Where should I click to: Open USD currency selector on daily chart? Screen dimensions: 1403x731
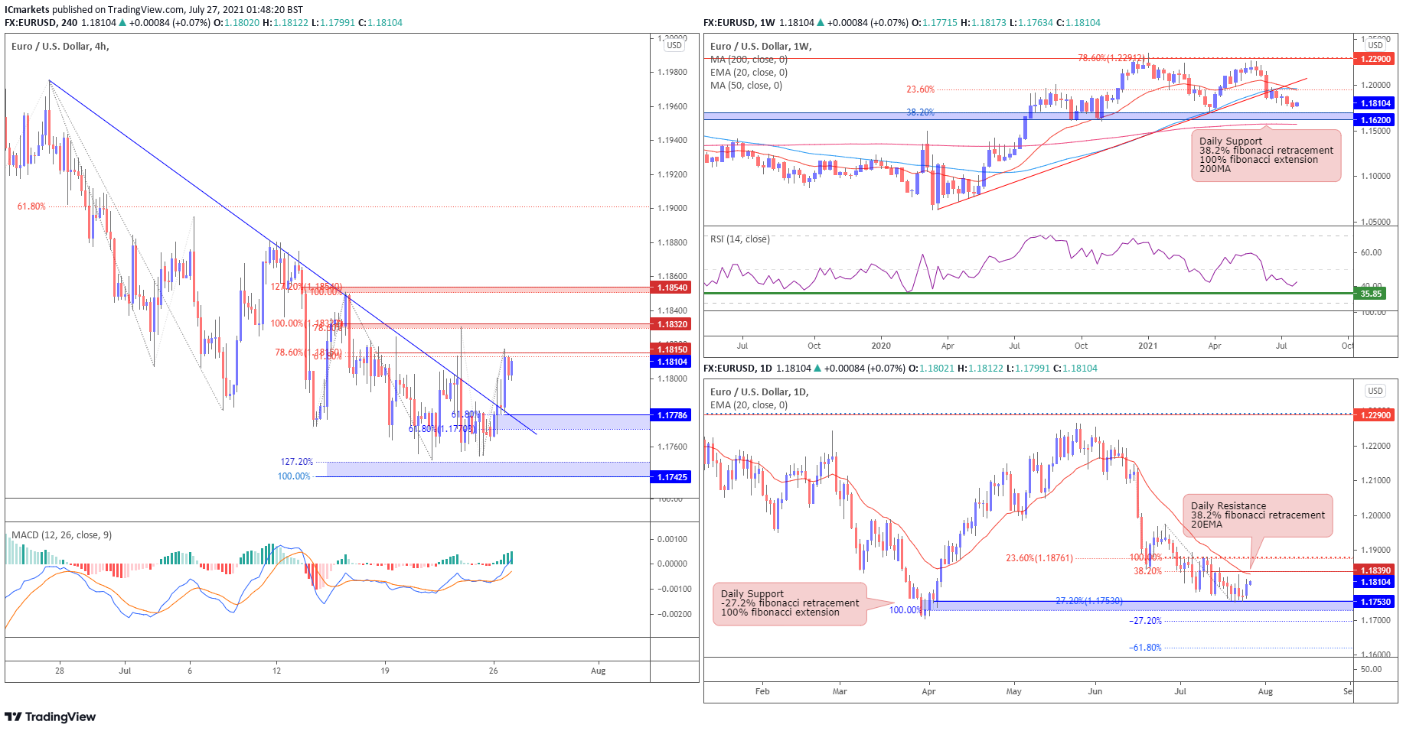pos(1375,391)
